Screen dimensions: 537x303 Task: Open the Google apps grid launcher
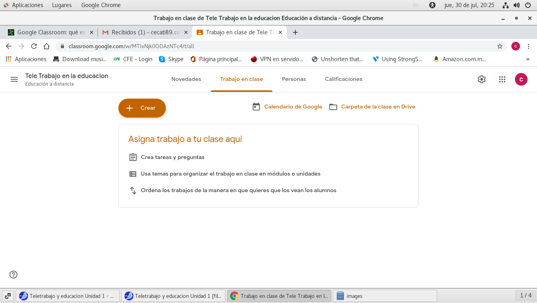coord(502,79)
